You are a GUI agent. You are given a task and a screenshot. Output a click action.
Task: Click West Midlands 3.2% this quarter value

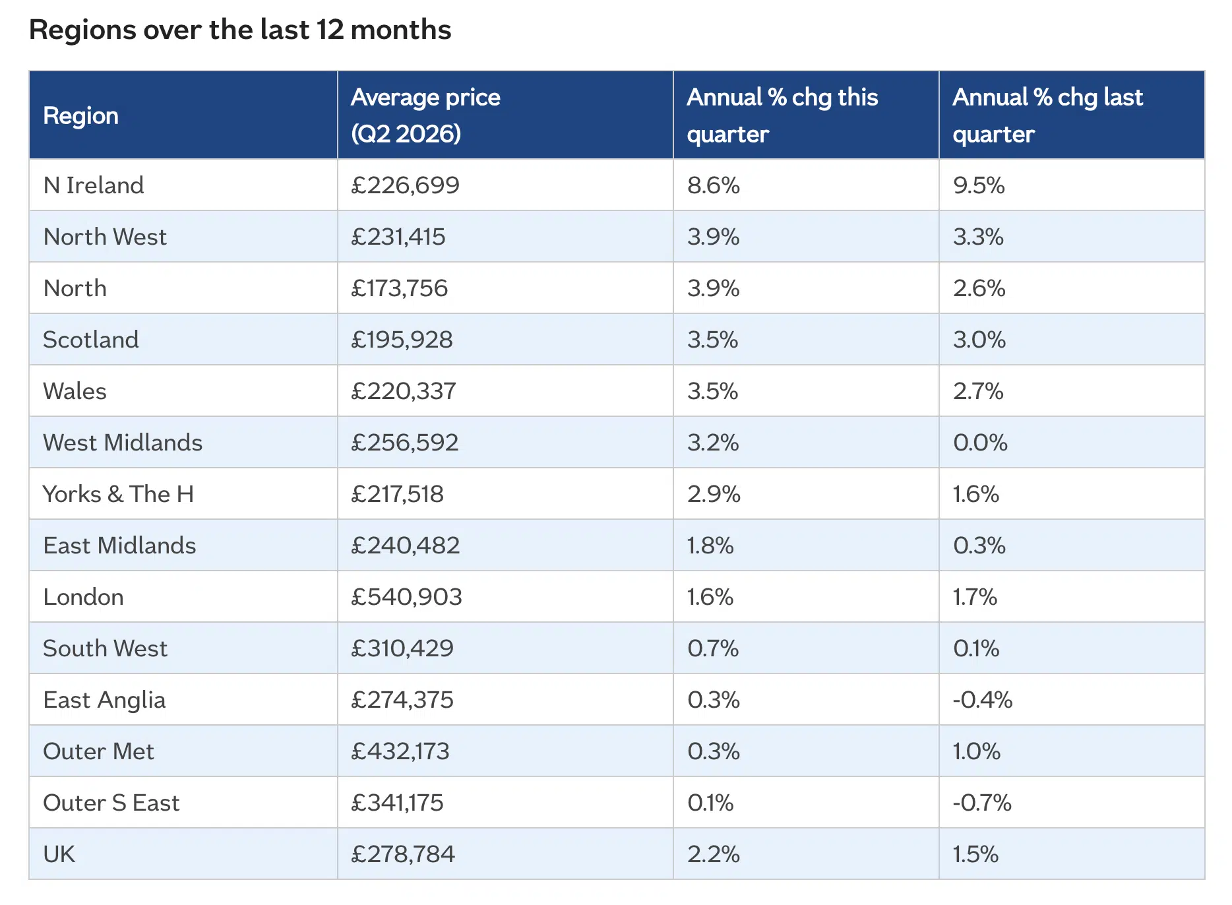pos(713,443)
